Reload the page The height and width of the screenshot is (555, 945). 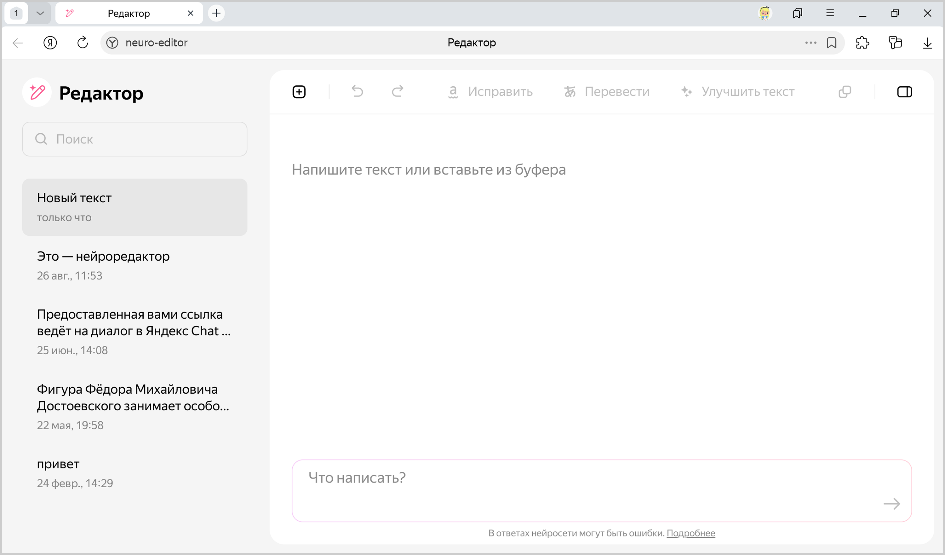[x=83, y=43]
